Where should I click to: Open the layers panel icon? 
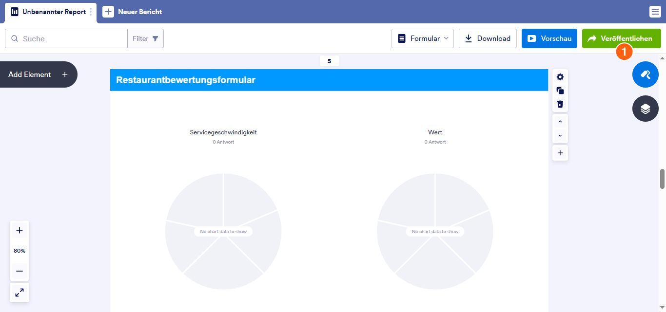point(645,109)
